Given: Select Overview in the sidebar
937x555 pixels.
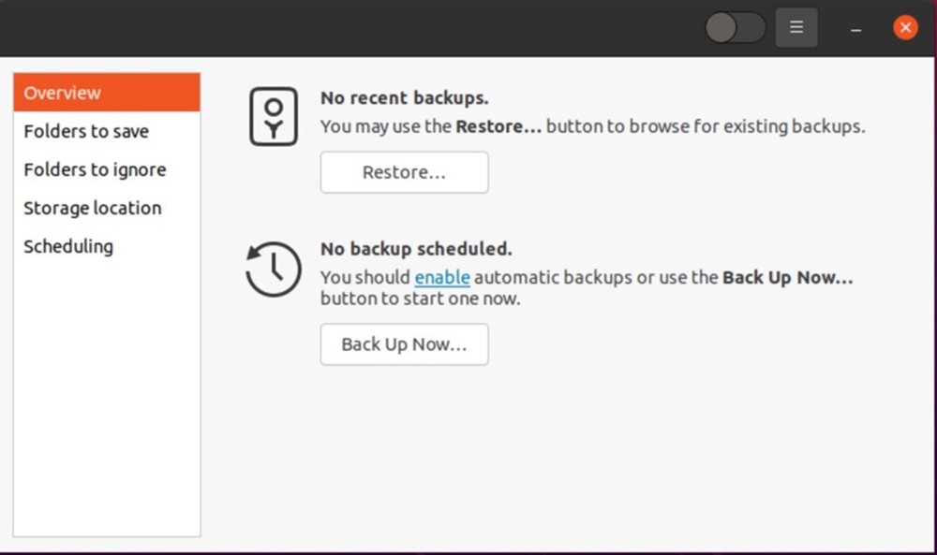Looking at the screenshot, I should 107,93.
